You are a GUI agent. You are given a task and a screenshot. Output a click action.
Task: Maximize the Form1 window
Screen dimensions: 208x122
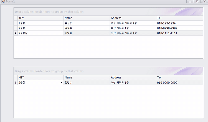click(197, 1)
